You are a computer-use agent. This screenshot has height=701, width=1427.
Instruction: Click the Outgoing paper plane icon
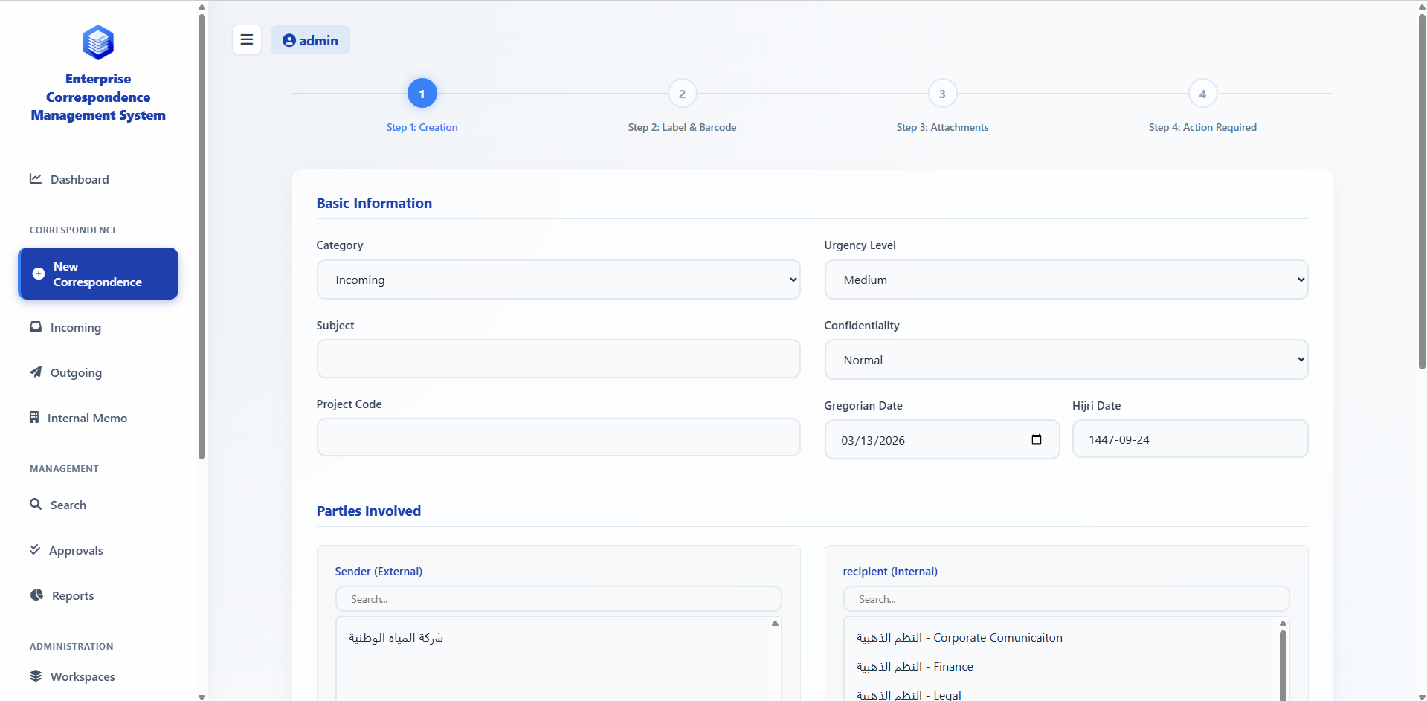tap(36, 372)
